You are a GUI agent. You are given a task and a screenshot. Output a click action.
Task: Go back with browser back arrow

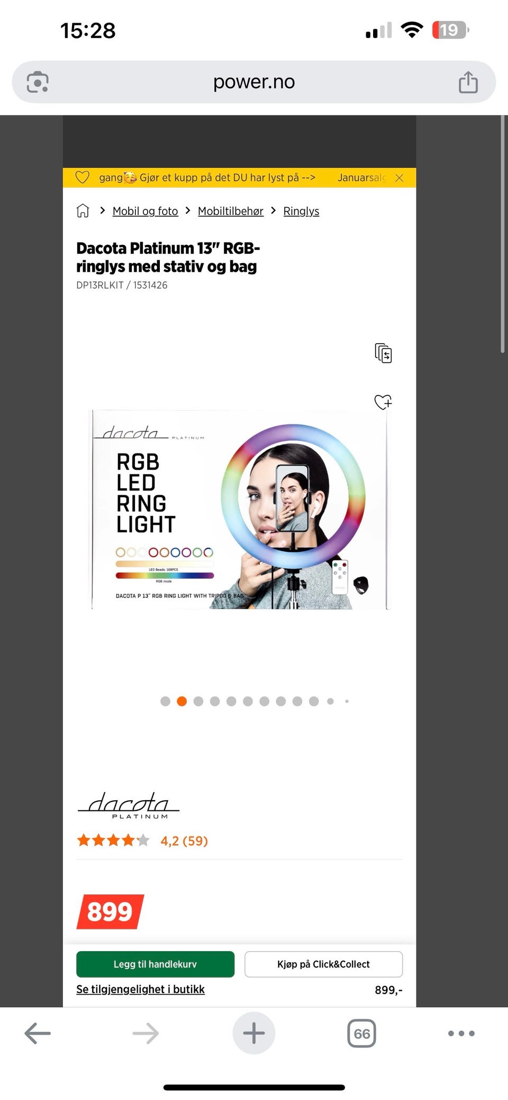coord(38,1033)
